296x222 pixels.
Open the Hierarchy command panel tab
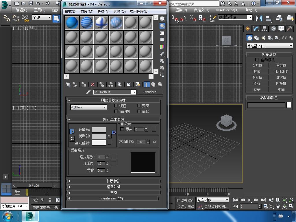coord(264,29)
